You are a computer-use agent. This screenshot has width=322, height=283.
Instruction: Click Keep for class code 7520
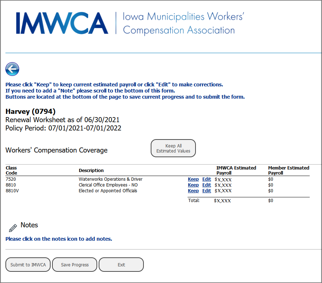193,179
